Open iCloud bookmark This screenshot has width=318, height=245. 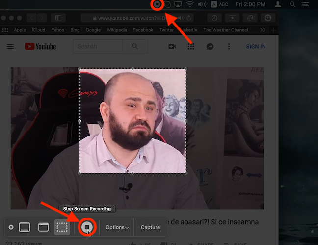(39, 30)
